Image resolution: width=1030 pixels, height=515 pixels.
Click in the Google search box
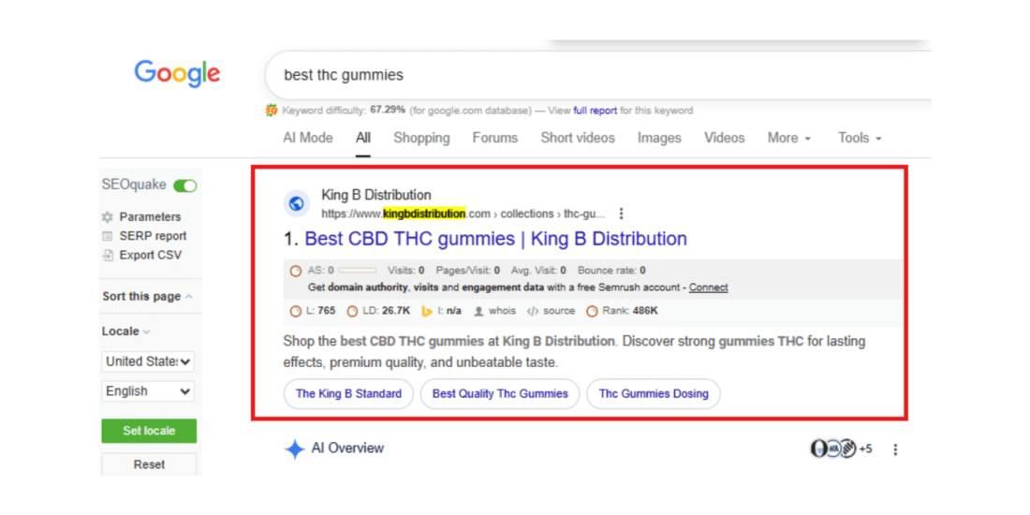562,75
